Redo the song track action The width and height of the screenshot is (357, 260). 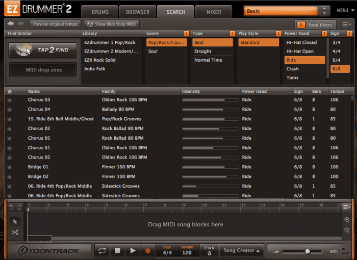19,207
